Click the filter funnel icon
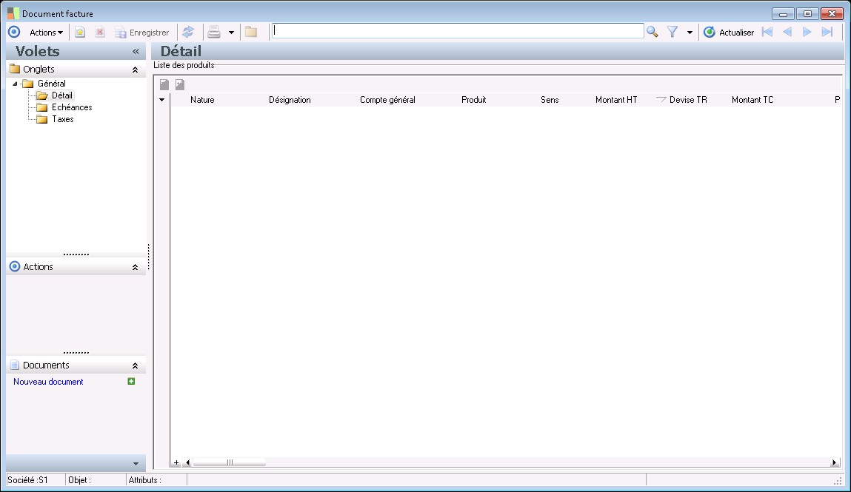Viewport: 851px width, 492px height. (673, 32)
